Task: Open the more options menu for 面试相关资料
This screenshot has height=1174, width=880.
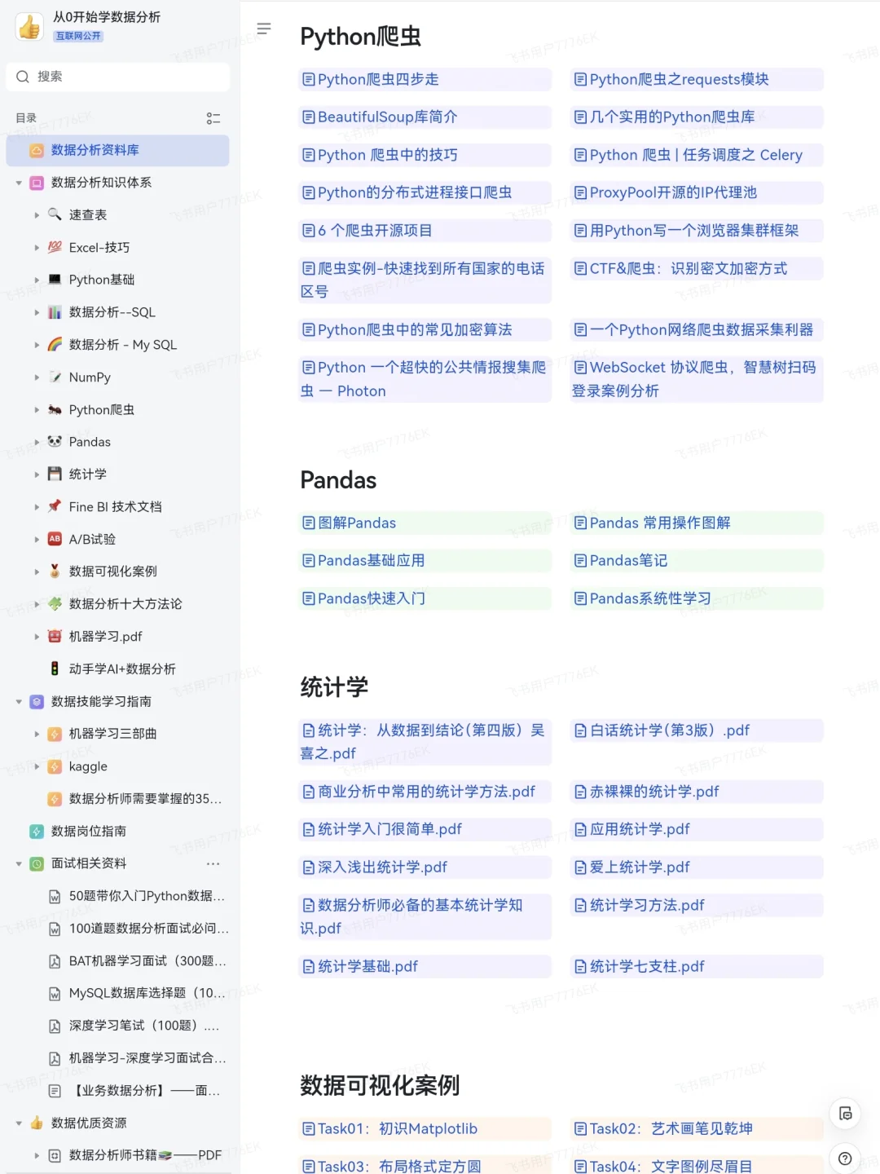Action: coord(213,863)
